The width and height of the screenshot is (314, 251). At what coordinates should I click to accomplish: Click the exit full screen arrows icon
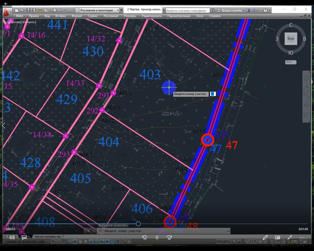click(x=290, y=238)
